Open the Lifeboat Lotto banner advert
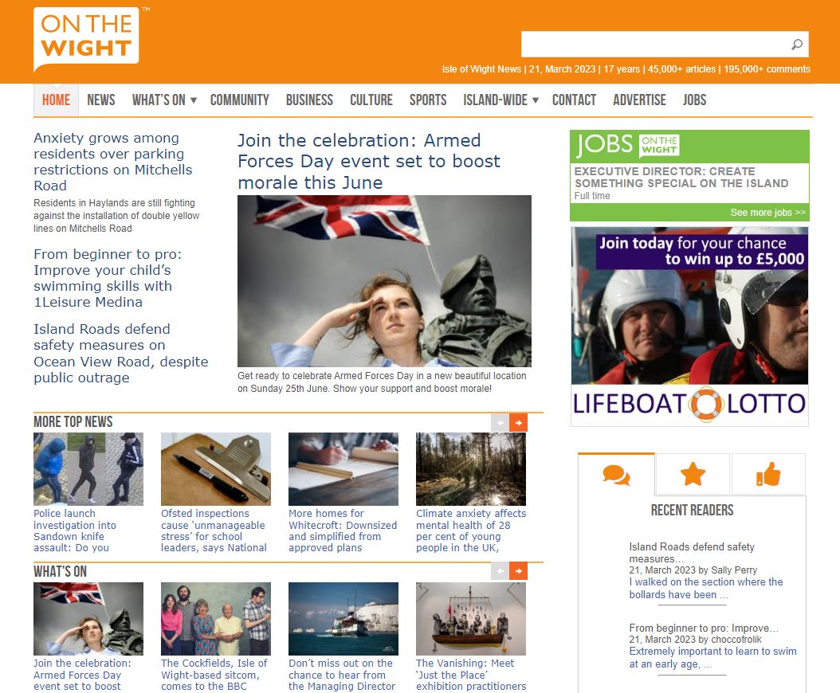The width and height of the screenshot is (840, 693). pyautogui.click(x=689, y=327)
